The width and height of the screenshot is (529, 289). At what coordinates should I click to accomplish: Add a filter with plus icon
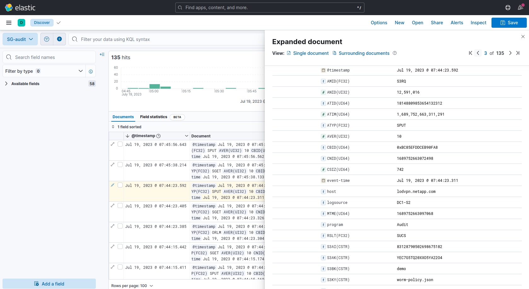coord(59,39)
